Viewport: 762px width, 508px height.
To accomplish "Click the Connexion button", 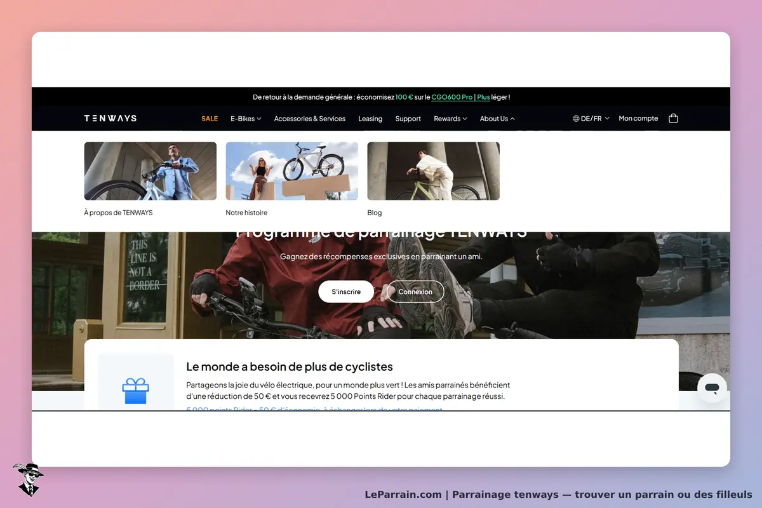I will (x=415, y=291).
